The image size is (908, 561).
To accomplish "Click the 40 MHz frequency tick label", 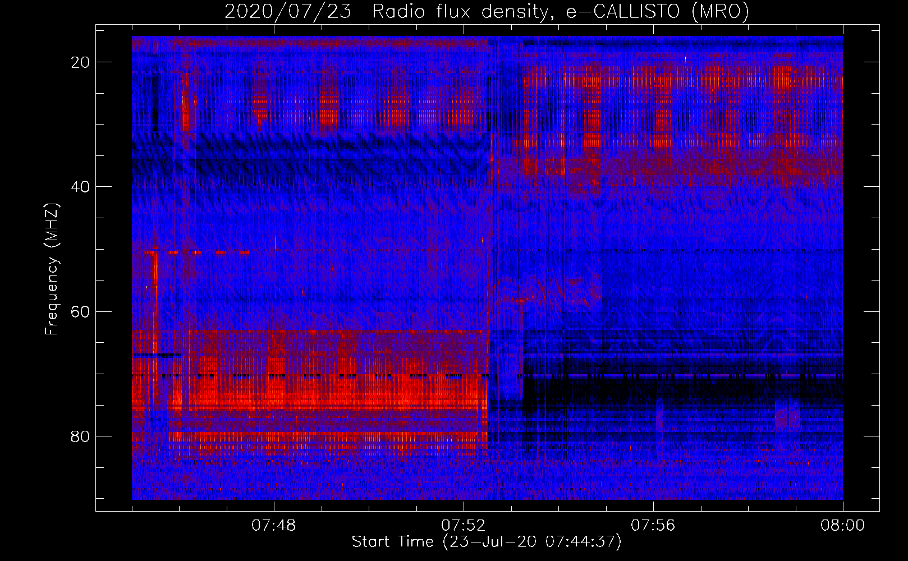I will tap(81, 187).
